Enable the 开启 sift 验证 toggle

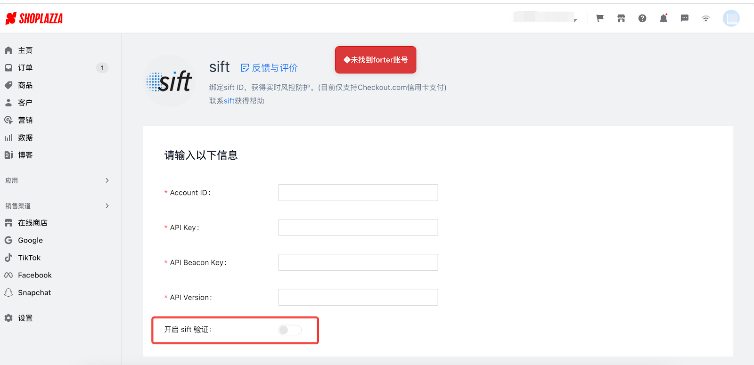click(x=290, y=330)
